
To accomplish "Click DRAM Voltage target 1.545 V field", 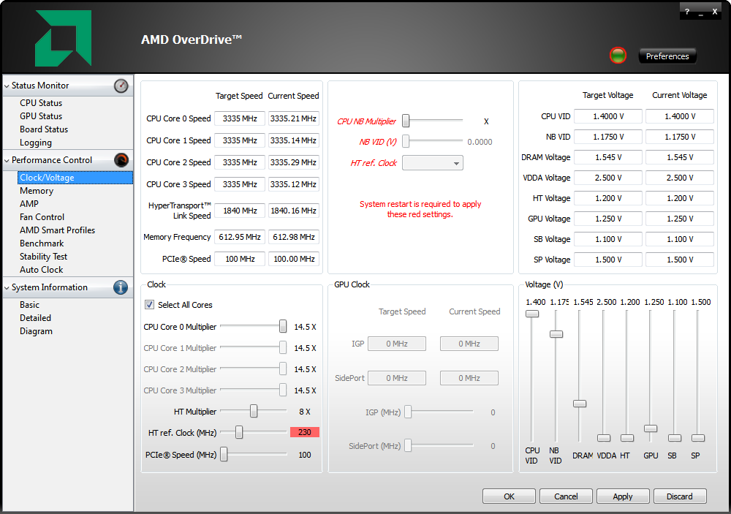I will tap(608, 157).
